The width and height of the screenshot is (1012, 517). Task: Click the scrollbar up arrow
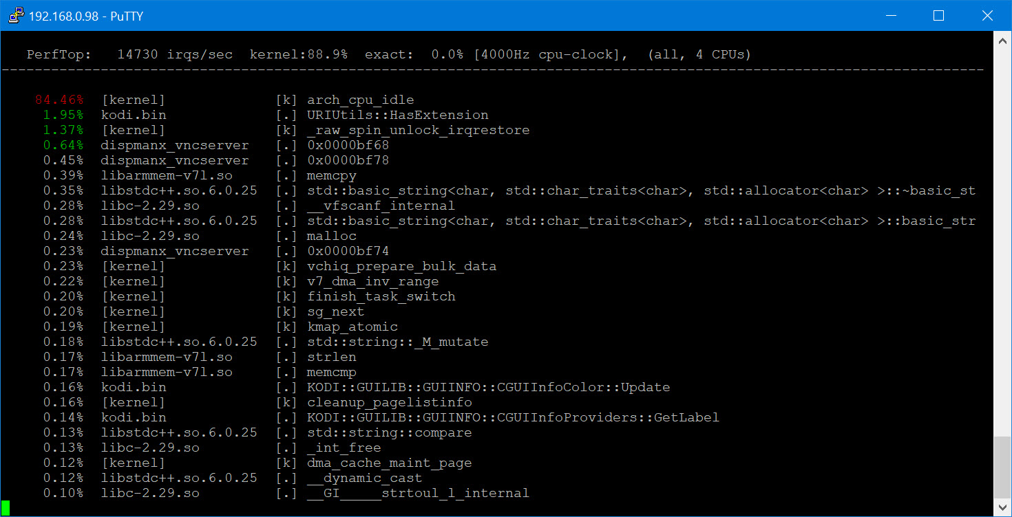[x=1003, y=40]
